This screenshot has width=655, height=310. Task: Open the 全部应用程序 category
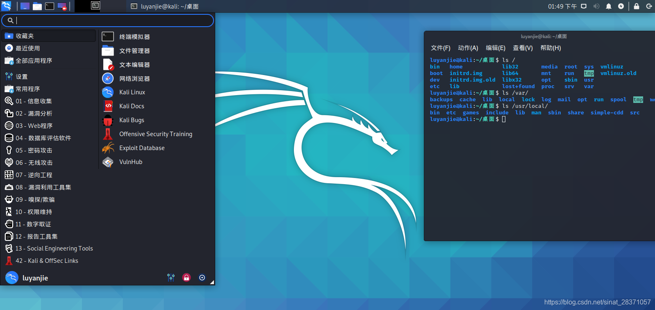49,60
